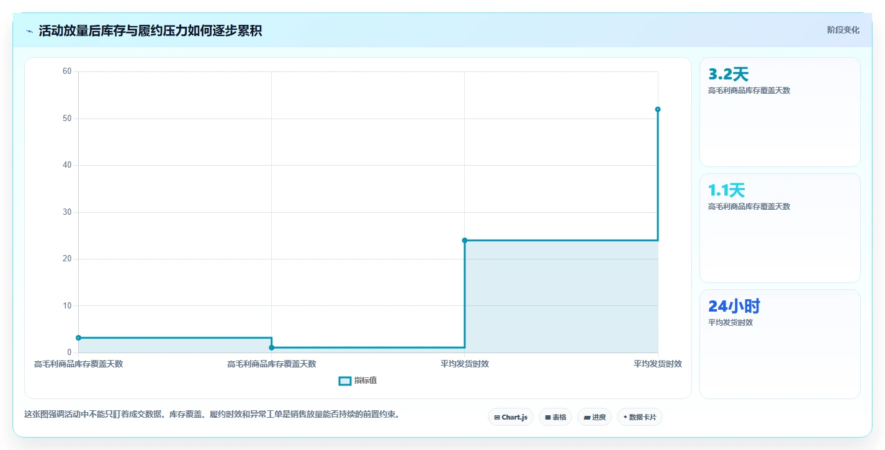Click the 阶段变化 label in the header
Image resolution: width=885 pixels, height=450 pixels.
843,30
